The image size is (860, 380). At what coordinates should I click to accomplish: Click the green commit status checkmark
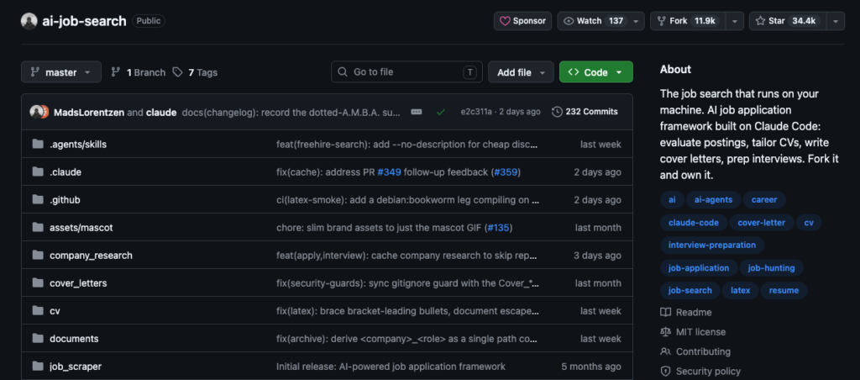[441, 112]
